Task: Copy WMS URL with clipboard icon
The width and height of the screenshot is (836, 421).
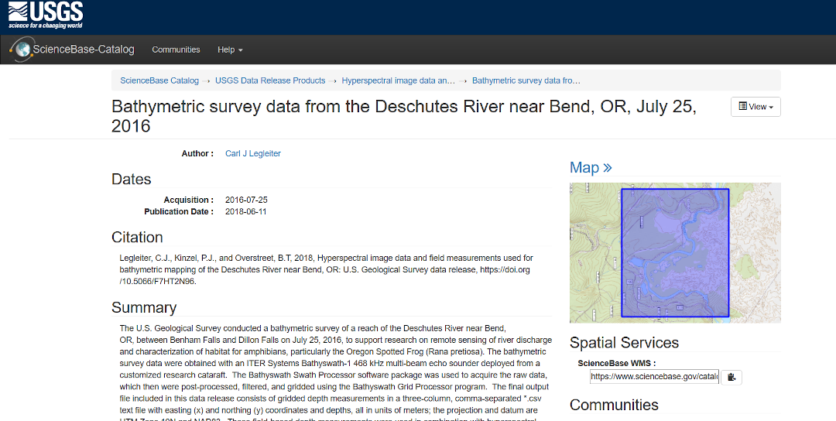Action: (x=731, y=377)
